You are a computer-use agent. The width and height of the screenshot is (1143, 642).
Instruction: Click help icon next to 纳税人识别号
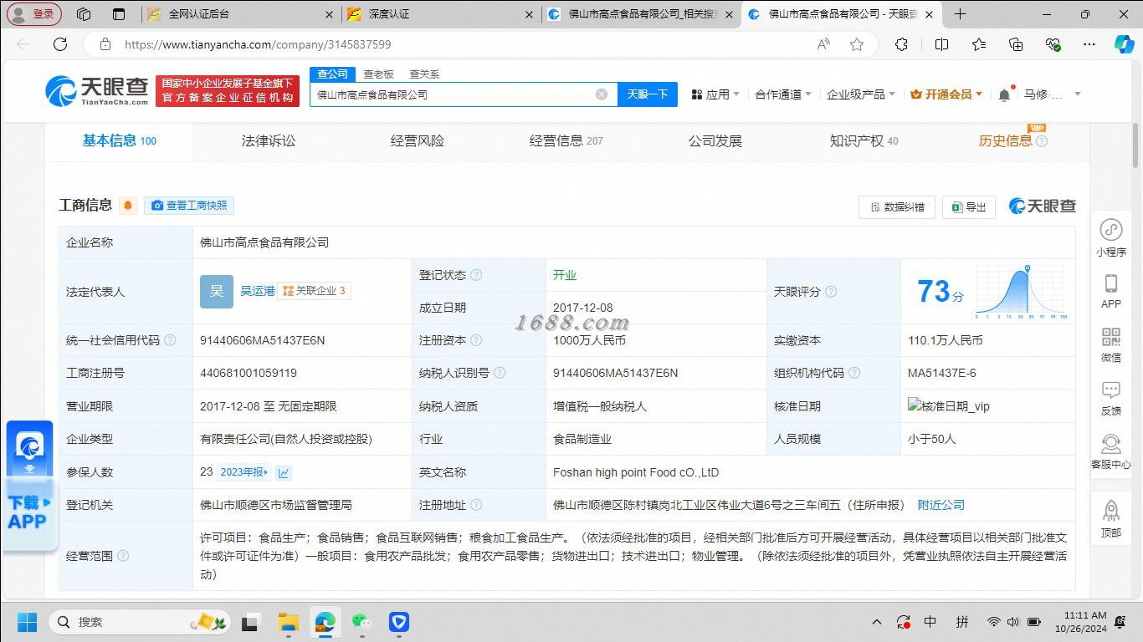click(500, 373)
